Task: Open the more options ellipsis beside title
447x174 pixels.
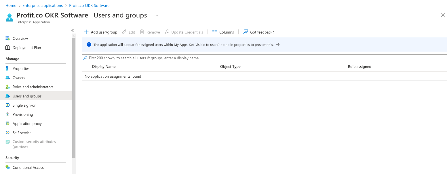Action: [x=156, y=15]
